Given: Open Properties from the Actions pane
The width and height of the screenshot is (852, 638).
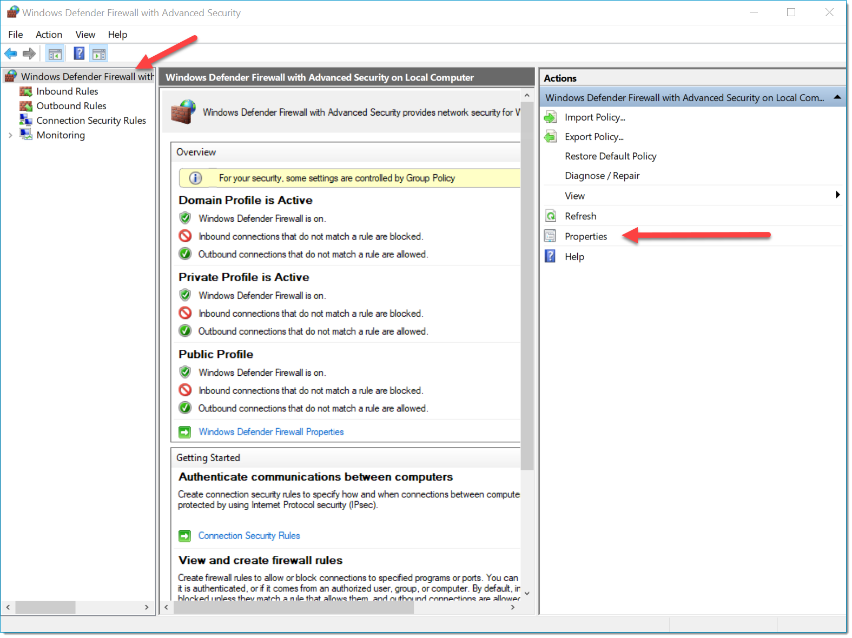Looking at the screenshot, I should pos(585,236).
